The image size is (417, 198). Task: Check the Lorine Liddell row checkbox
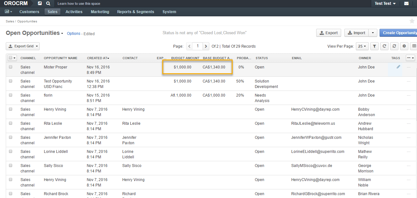pos(11,152)
